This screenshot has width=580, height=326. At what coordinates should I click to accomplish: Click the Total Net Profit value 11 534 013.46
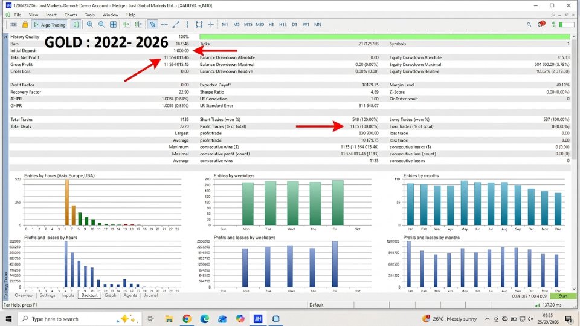click(176, 57)
